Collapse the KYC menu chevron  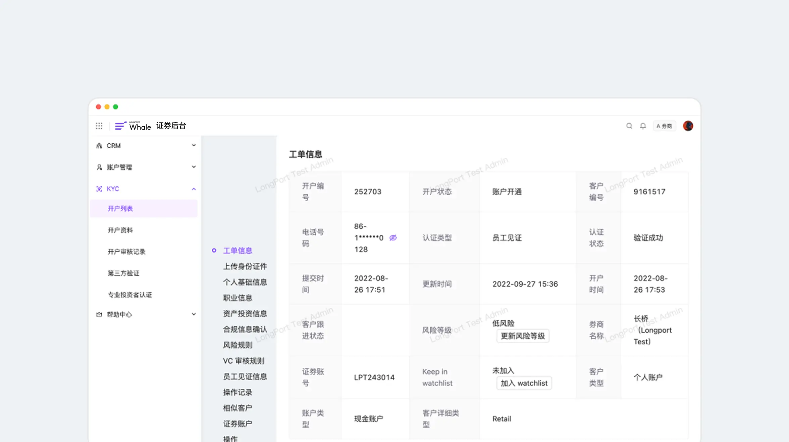pyautogui.click(x=194, y=189)
